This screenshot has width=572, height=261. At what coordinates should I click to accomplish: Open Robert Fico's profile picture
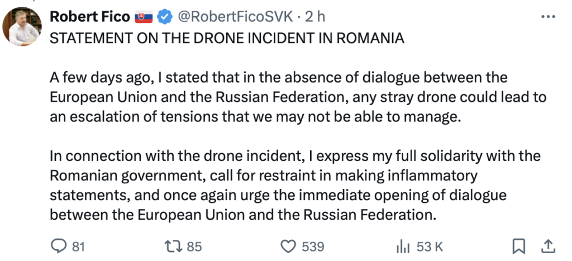(x=22, y=26)
